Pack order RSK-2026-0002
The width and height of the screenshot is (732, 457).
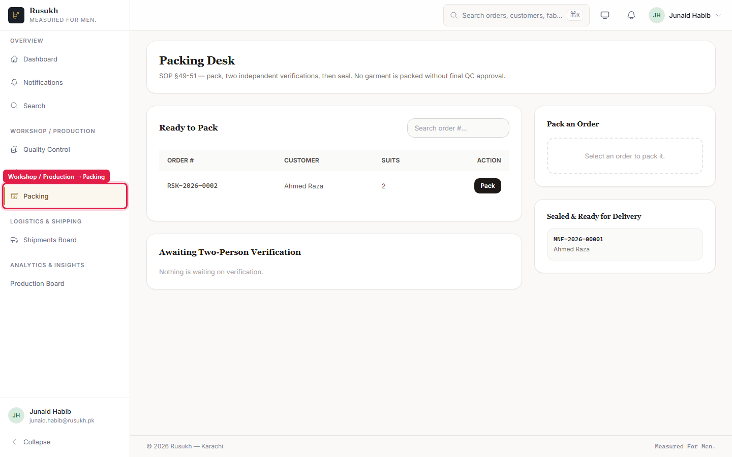click(x=487, y=186)
